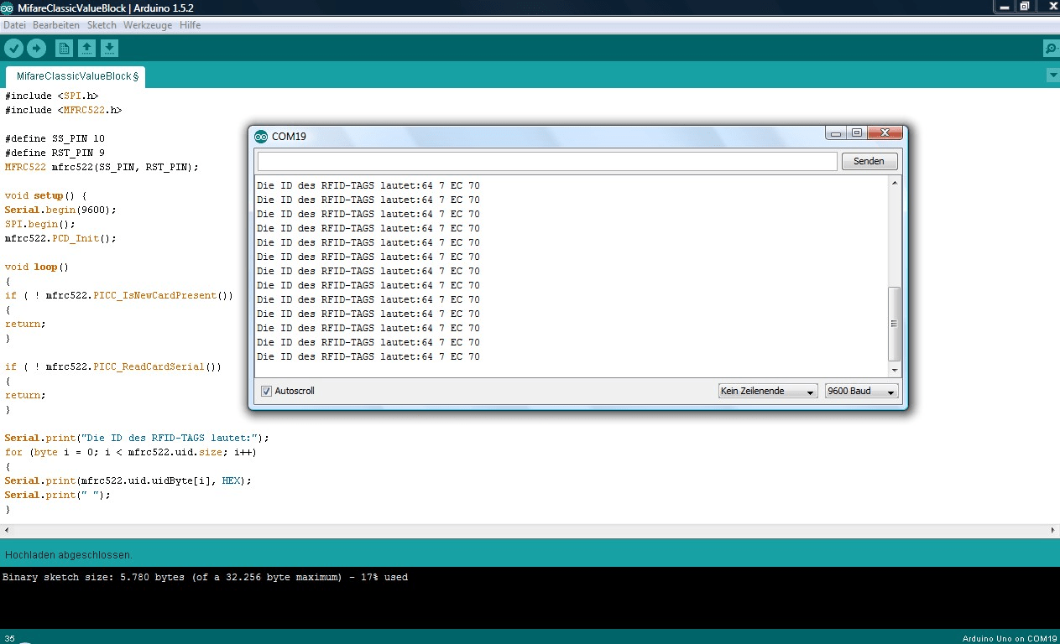Open a sketch with the up-arrow icon

pos(86,49)
